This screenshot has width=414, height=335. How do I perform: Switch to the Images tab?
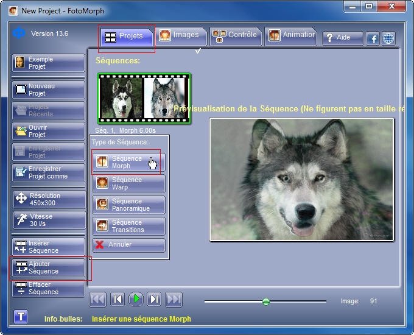coord(181,36)
